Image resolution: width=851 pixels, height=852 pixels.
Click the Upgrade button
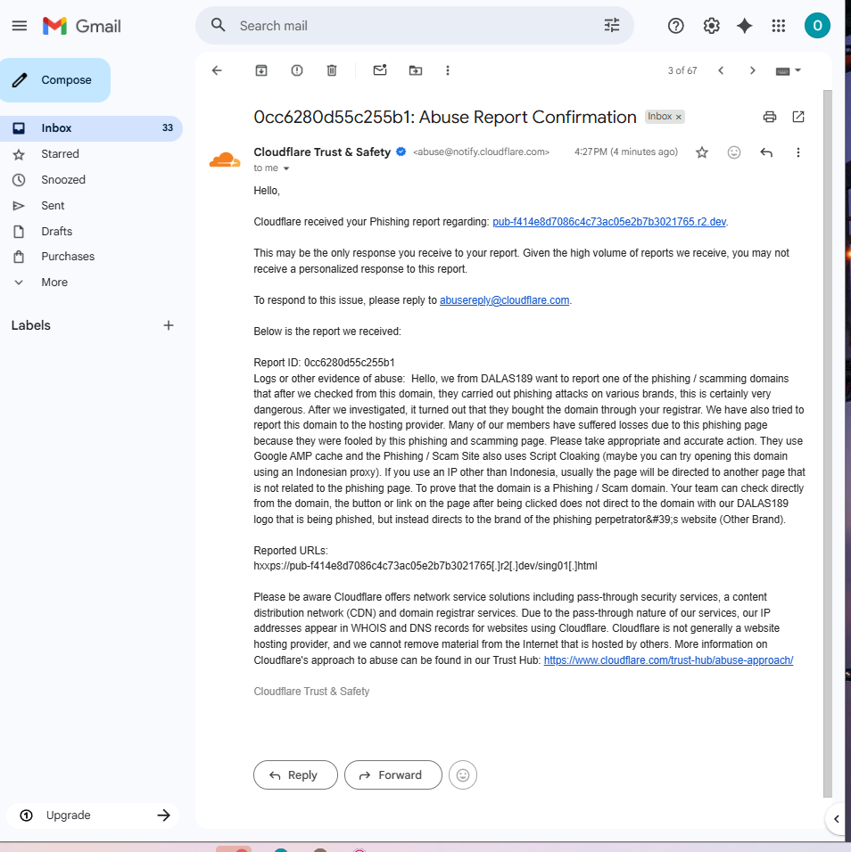tap(93, 815)
